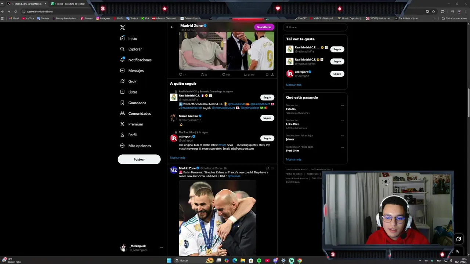Open Explorar in the left navigation

tap(131, 49)
